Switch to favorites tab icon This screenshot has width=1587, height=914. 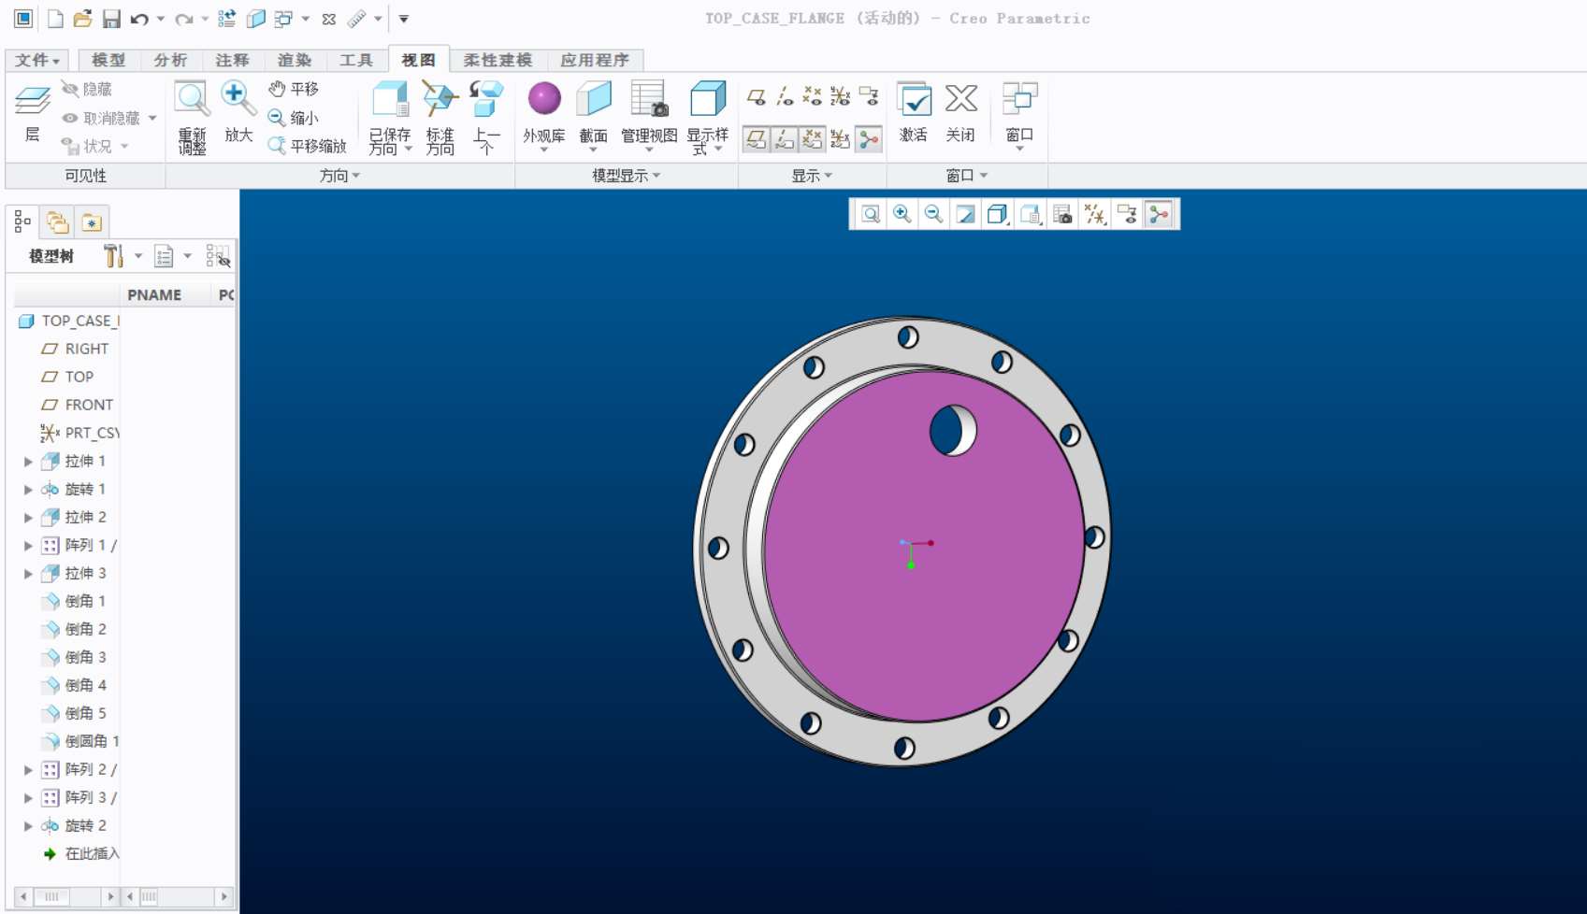(x=91, y=222)
